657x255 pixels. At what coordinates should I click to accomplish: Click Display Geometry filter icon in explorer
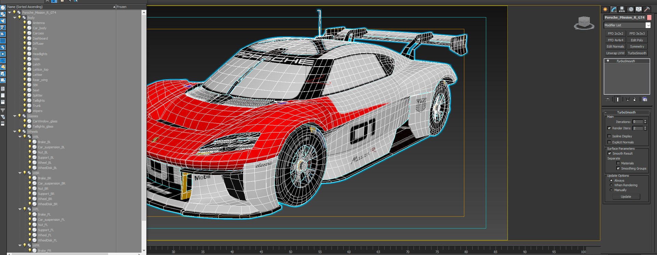tap(3, 8)
